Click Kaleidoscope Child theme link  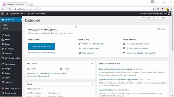54,74
